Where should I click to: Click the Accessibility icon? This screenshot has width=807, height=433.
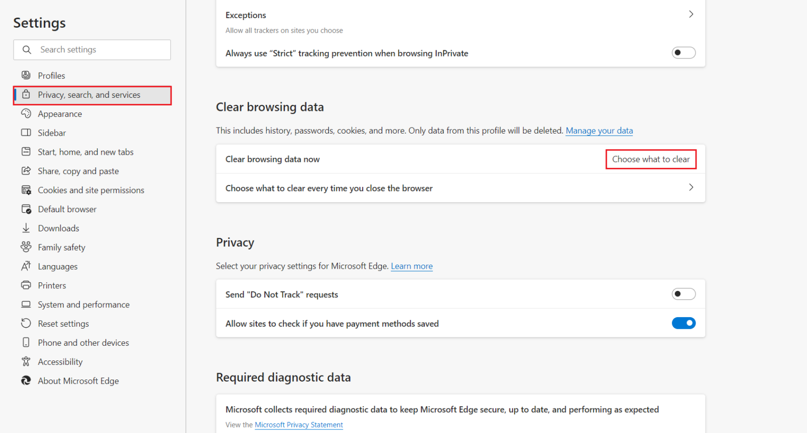[26, 361]
